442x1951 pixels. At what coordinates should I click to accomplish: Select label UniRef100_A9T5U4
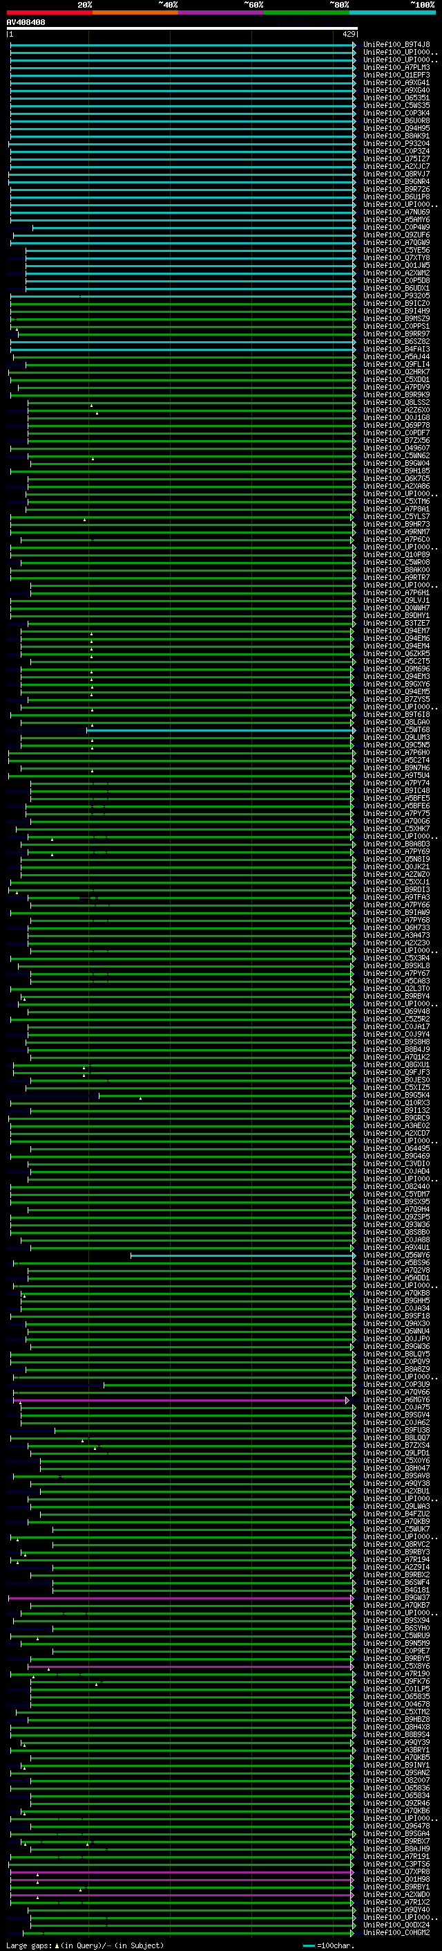pos(396,776)
